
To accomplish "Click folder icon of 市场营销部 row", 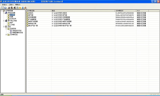I will click(x=27, y=17).
